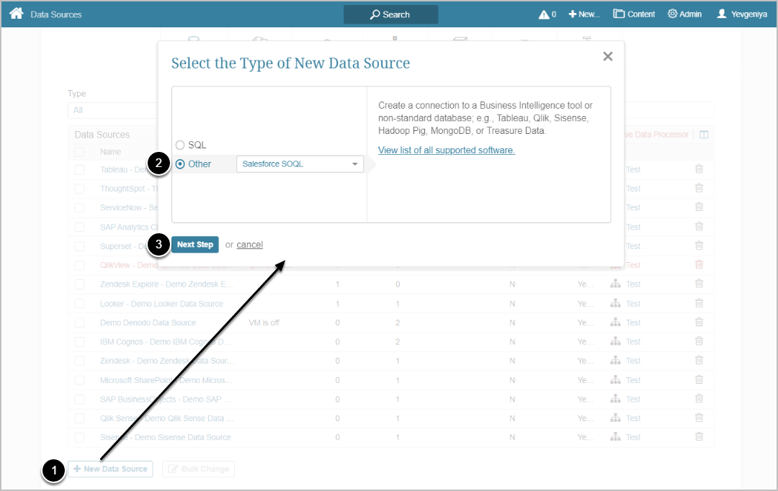
Task: Show hierarchy for Sisense row
Action: [615, 437]
